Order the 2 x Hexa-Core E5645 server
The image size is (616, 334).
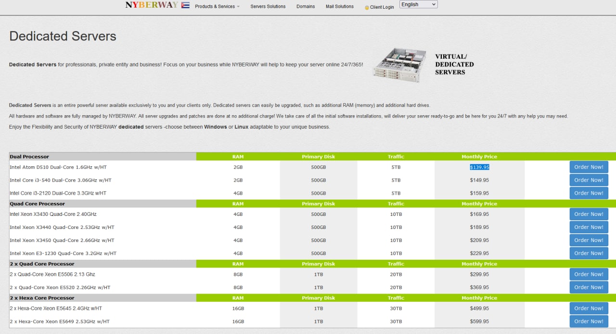(x=589, y=308)
